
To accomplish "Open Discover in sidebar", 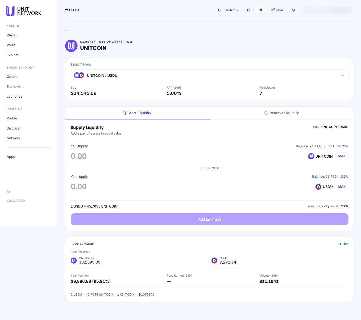I will point(14,129).
